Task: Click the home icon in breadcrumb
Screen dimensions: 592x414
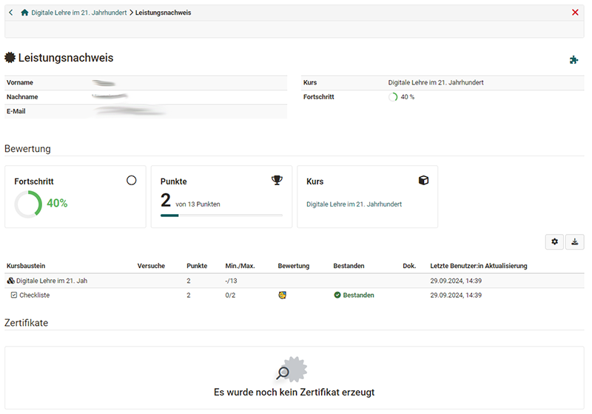Action: point(24,13)
